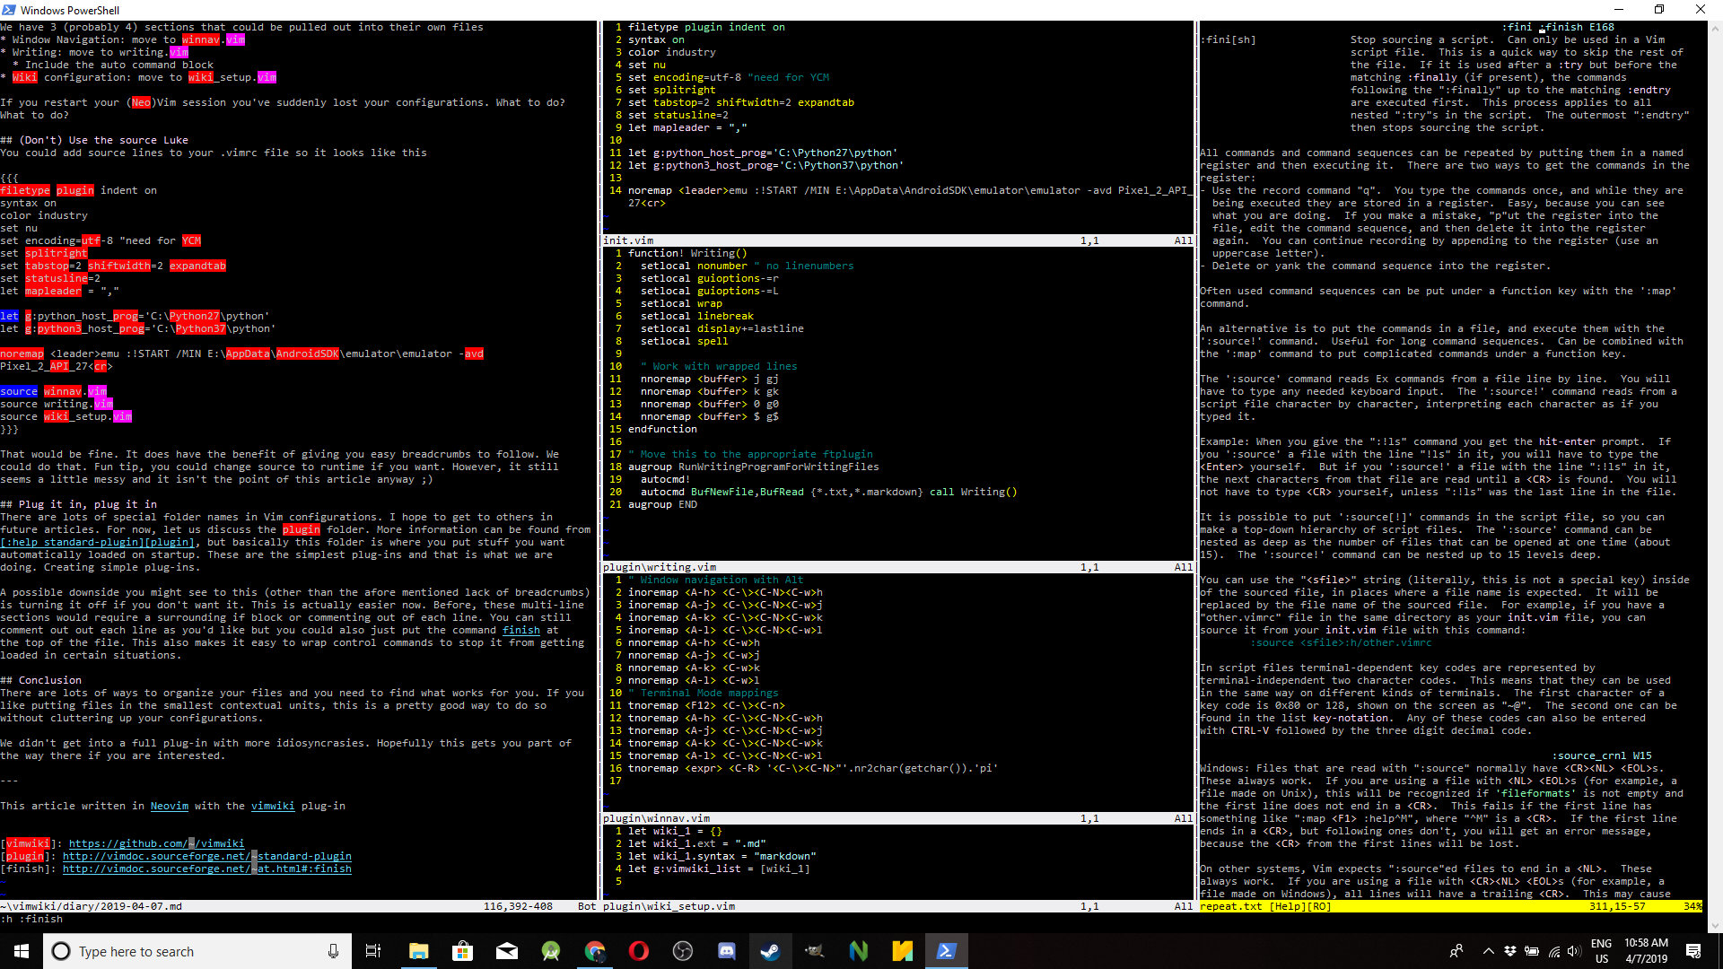Open OBS Studio taskbar icon
This screenshot has width=1723, height=969.
(x=682, y=951)
